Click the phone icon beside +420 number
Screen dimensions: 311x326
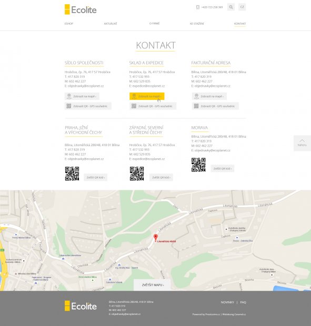[x=198, y=7]
